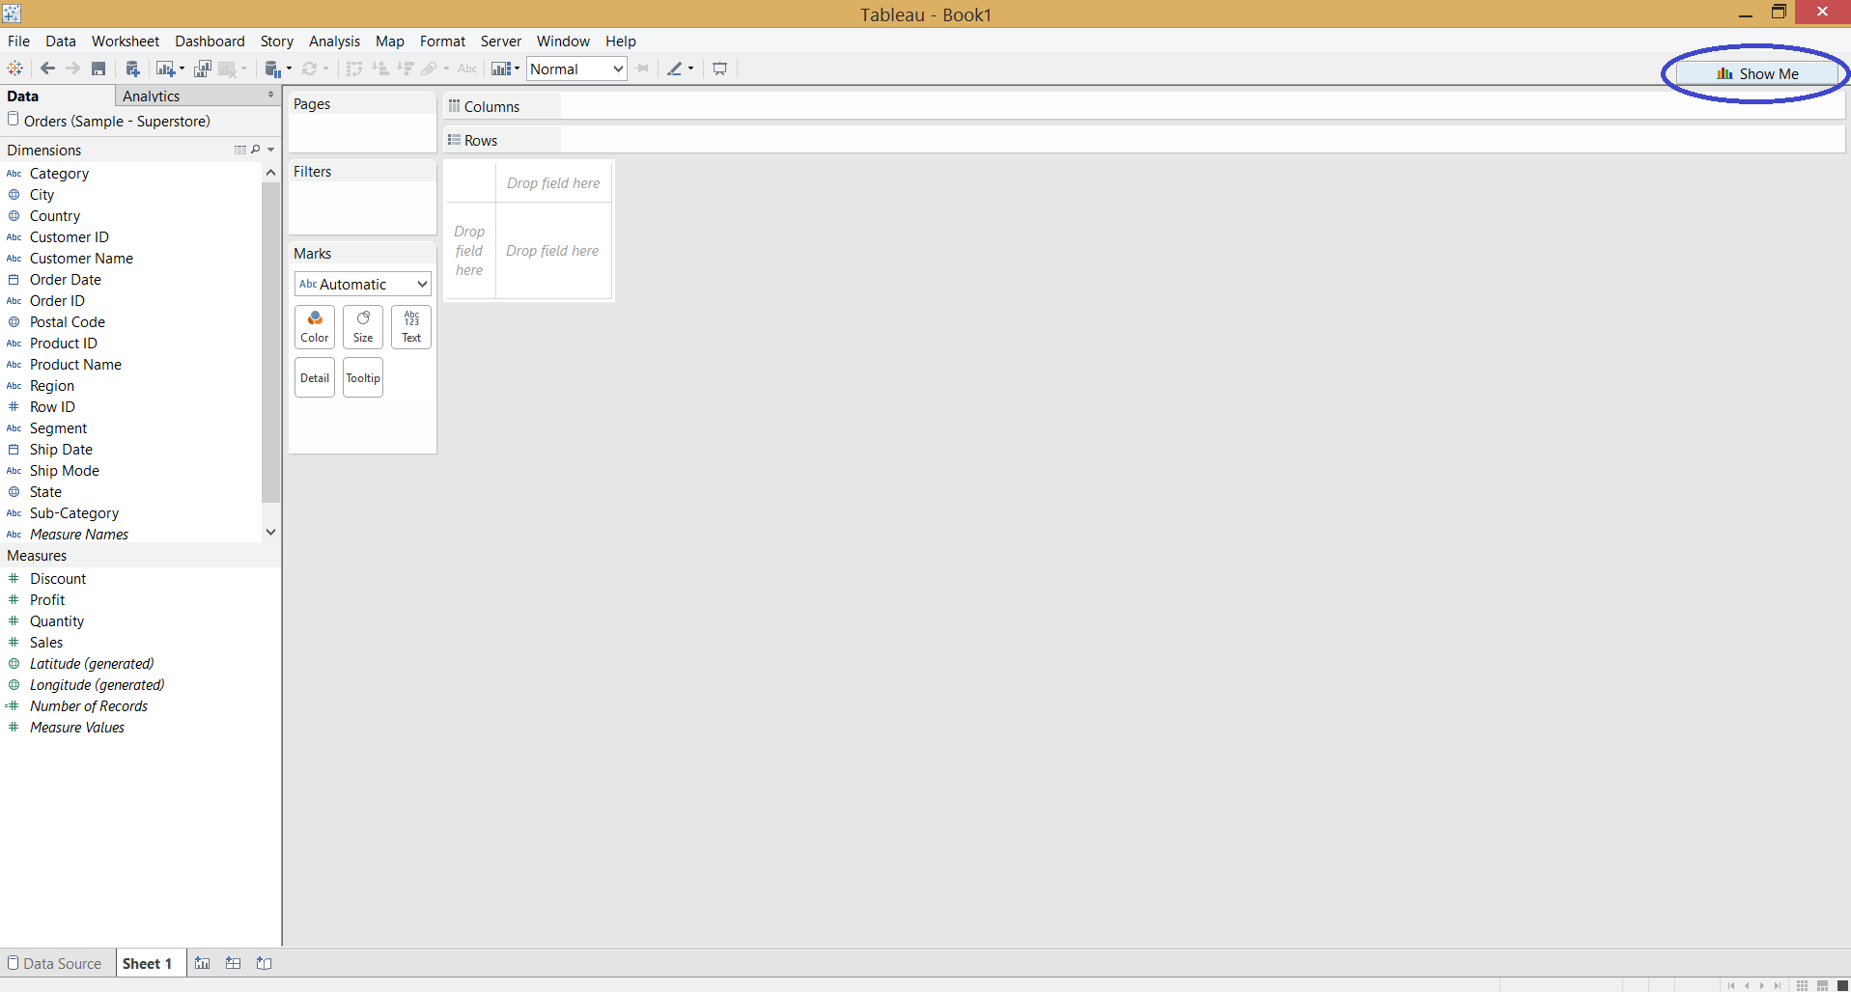Image resolution: width=1851 pixels, height=992 pixels.
Task: Click the Undo back arrow
Action: [47, 69]
